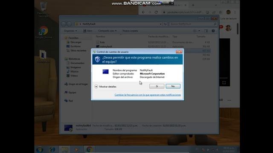Select Favoritos in the navigation pane
The width and height of the screenshot is (273, 153).
[x=71, y=38]
